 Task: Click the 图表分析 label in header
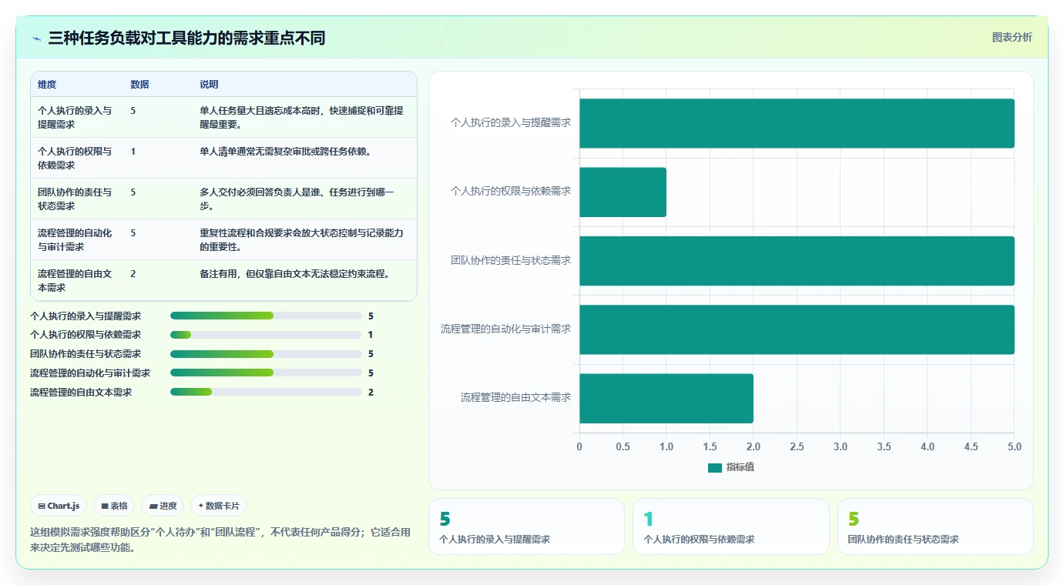point(1012,38)
